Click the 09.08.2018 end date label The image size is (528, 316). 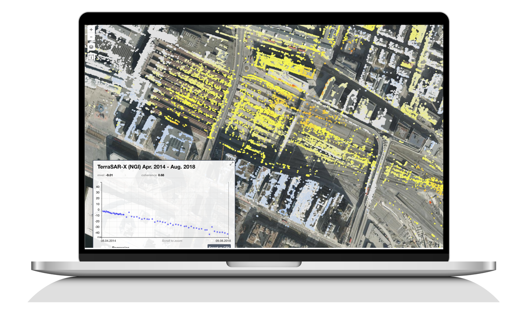(x=223, y=241)
